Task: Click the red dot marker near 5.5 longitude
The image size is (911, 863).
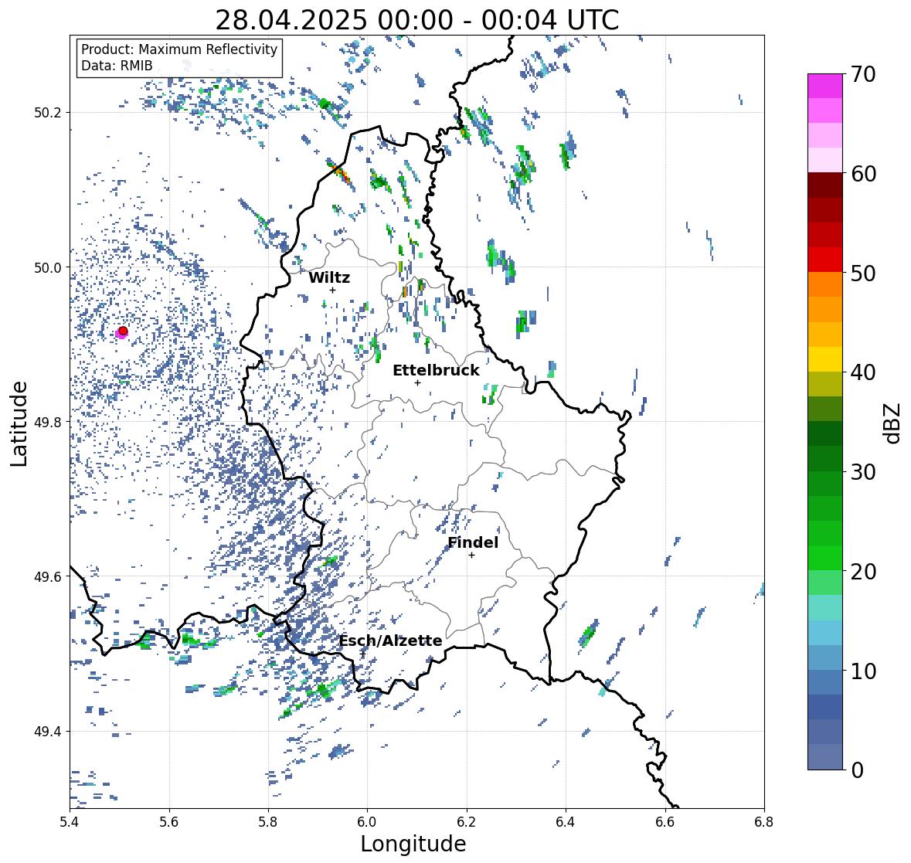Action: click(x=123, y=331)
